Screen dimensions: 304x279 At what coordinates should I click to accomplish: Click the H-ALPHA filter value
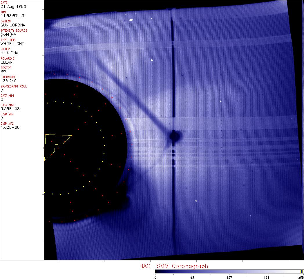click(x=9, y=53)
